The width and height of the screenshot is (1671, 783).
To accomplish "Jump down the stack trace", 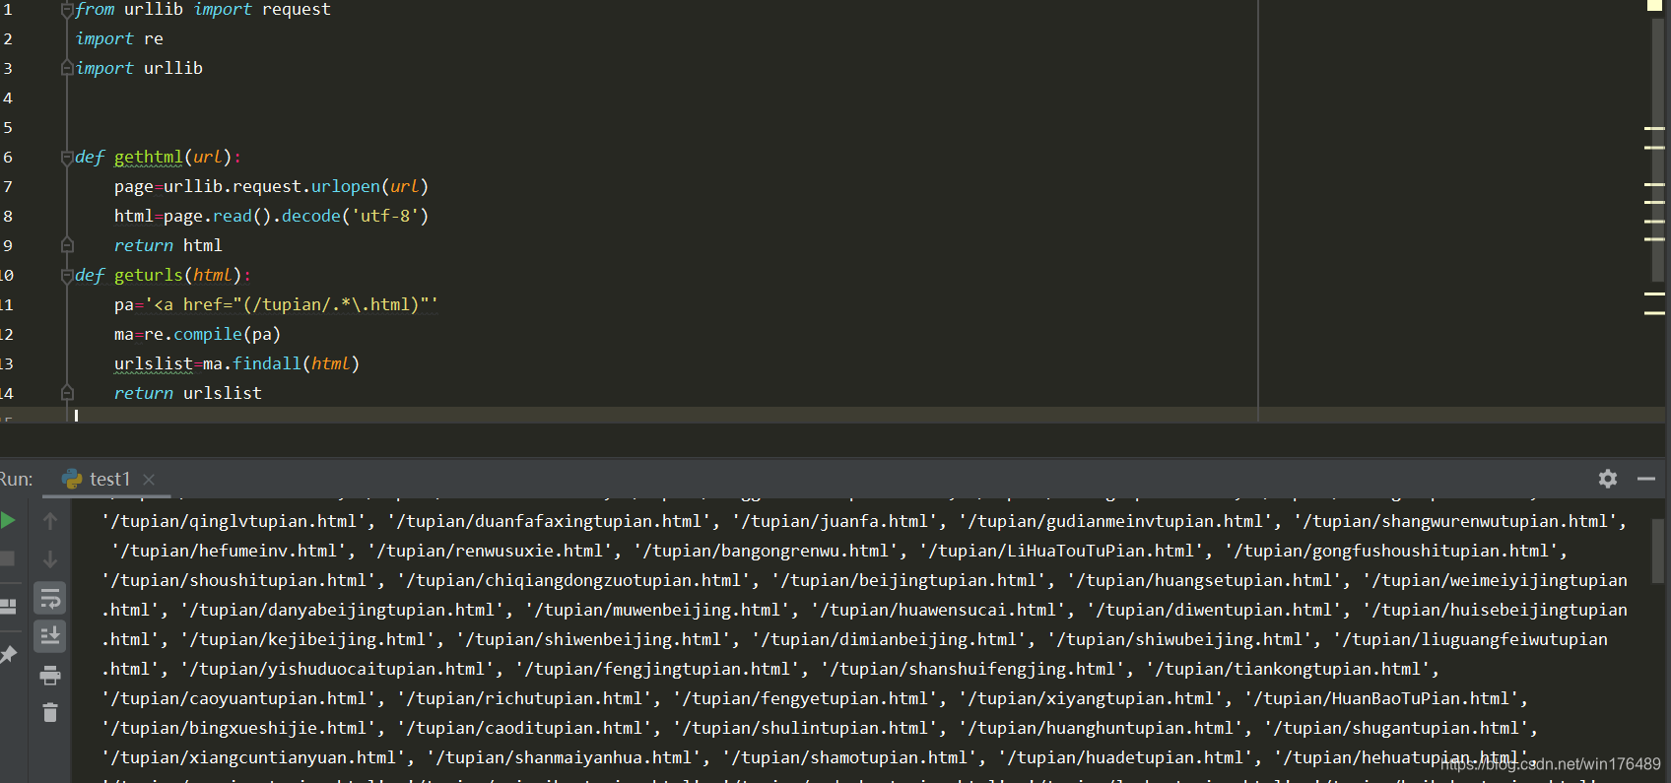I will click(50, 558).
